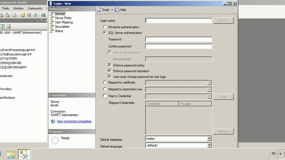Click the Object Explorer refresh icon
Viewport: 285px width, 160px height.
2,27
